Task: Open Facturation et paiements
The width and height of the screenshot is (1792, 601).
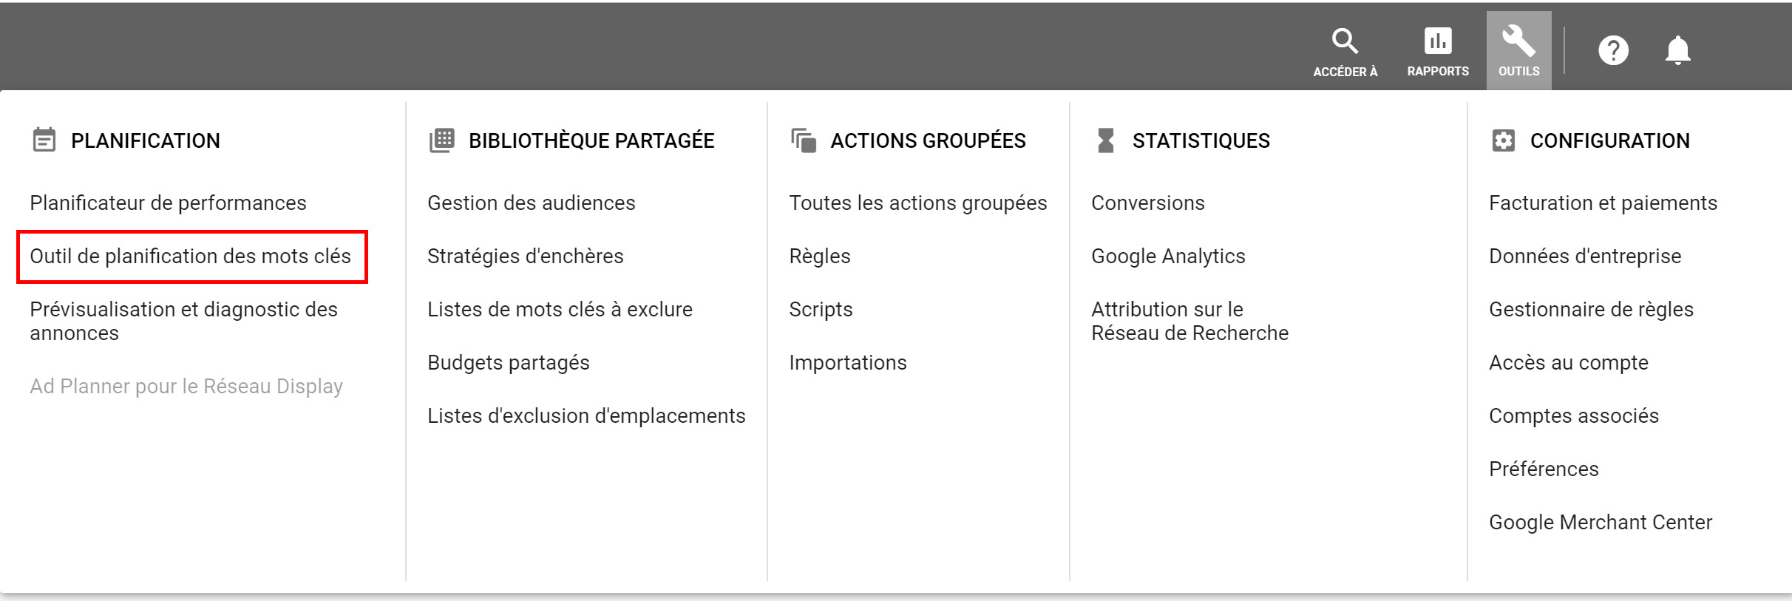Action: (x=1603, y=203)
